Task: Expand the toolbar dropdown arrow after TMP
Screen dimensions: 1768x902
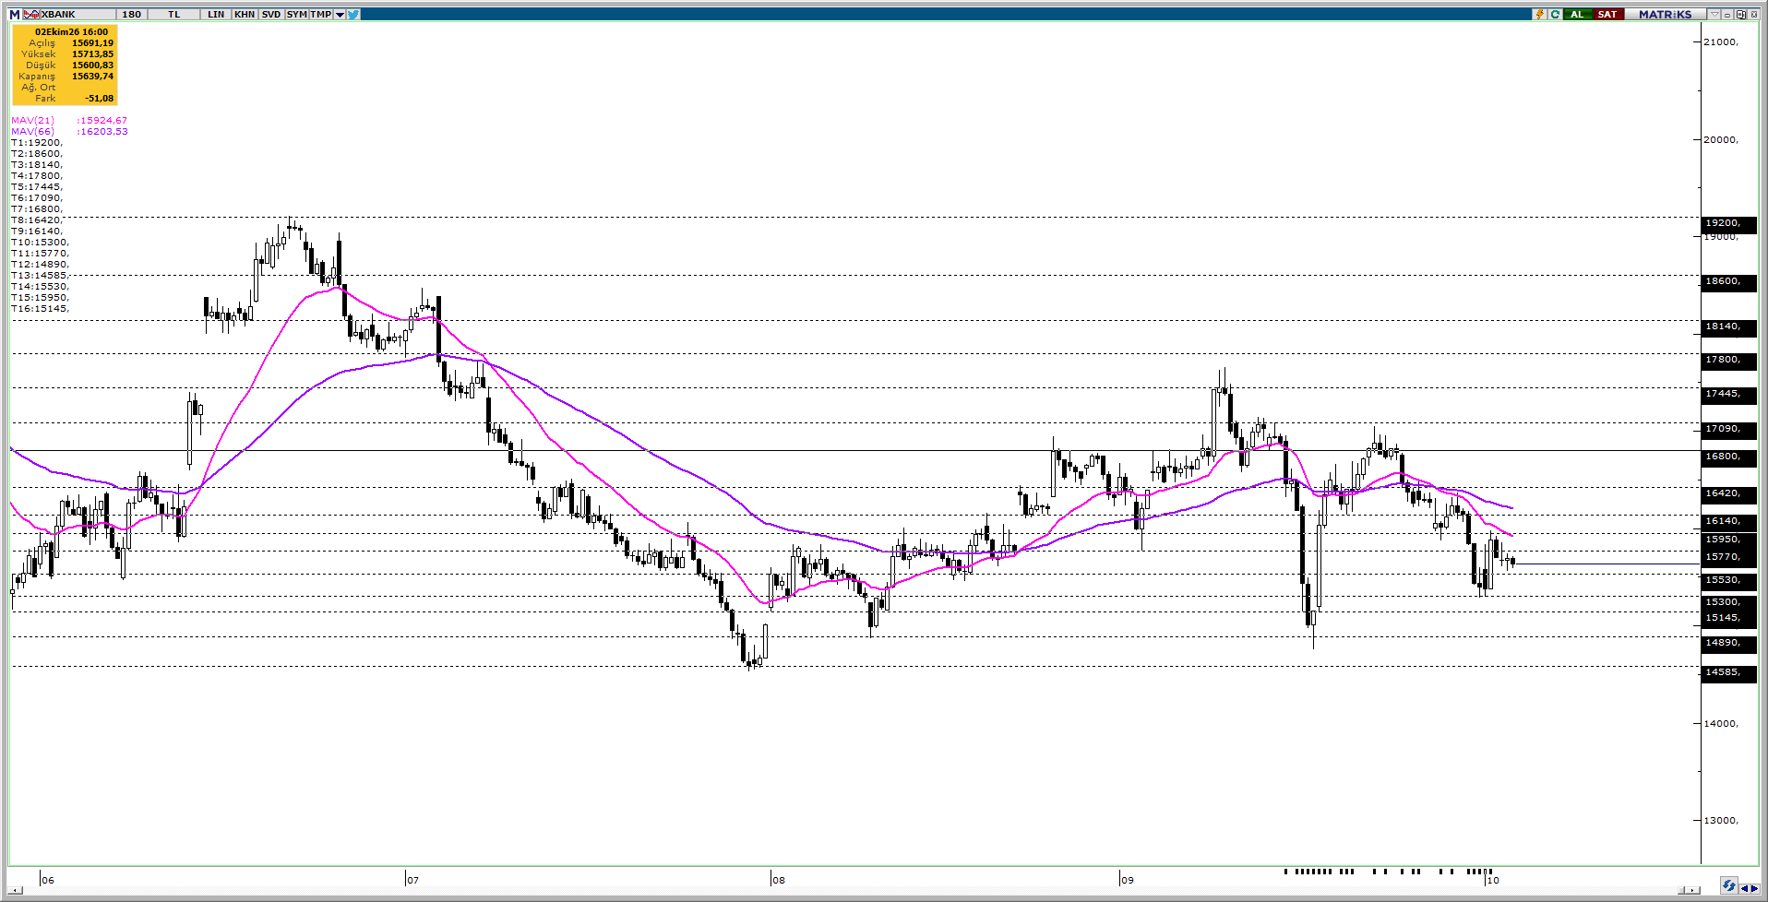Action: pos(340,14)
